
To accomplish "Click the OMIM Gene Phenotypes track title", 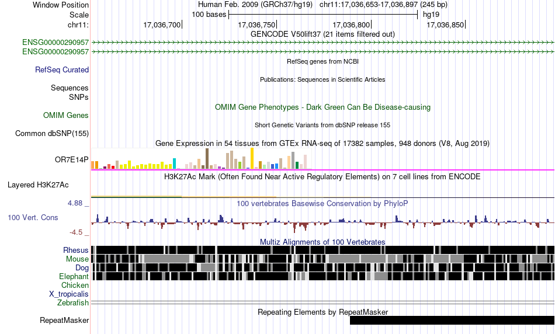I will (322, 107).
